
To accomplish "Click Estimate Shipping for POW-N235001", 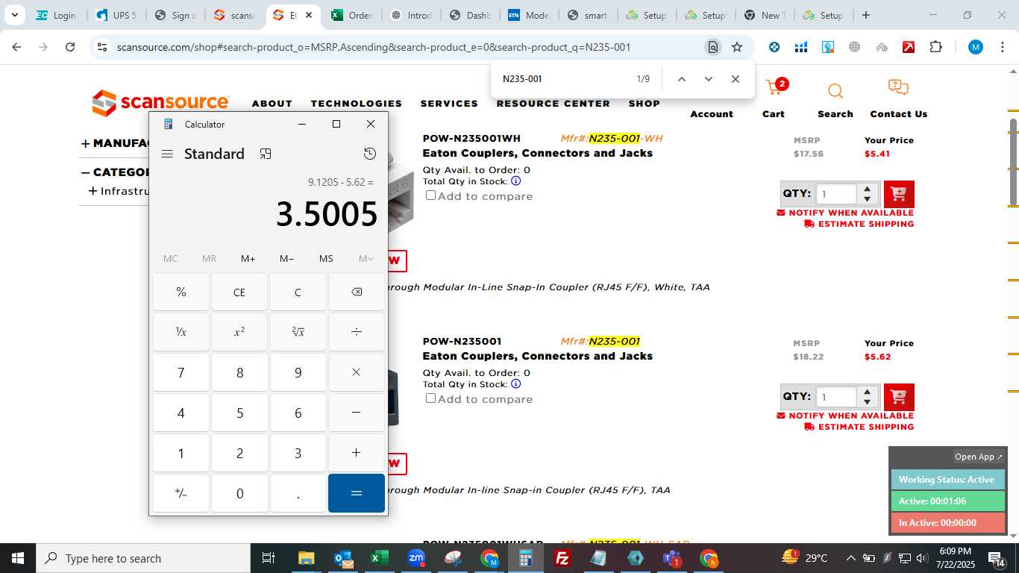I will pyautogui.click(x=859, y=427).
